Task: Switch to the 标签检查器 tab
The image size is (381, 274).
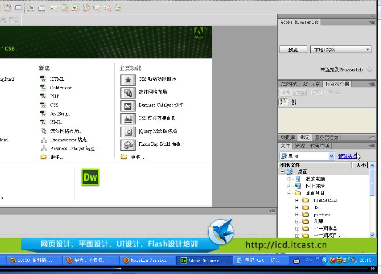Action: 337,84
